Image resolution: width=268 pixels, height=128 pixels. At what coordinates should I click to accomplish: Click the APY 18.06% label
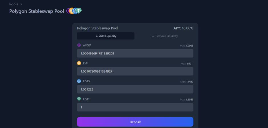click(183, 28)
